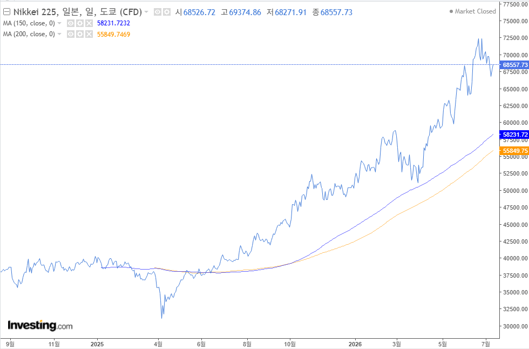Click the 6월 date label on time axis
Viewport: 529px width, 349px height.
201,344
